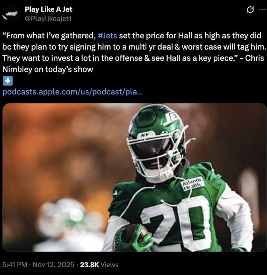View the 23.8K Views analytics
Screen dimensions: 267x275
(x=99, y=265)
